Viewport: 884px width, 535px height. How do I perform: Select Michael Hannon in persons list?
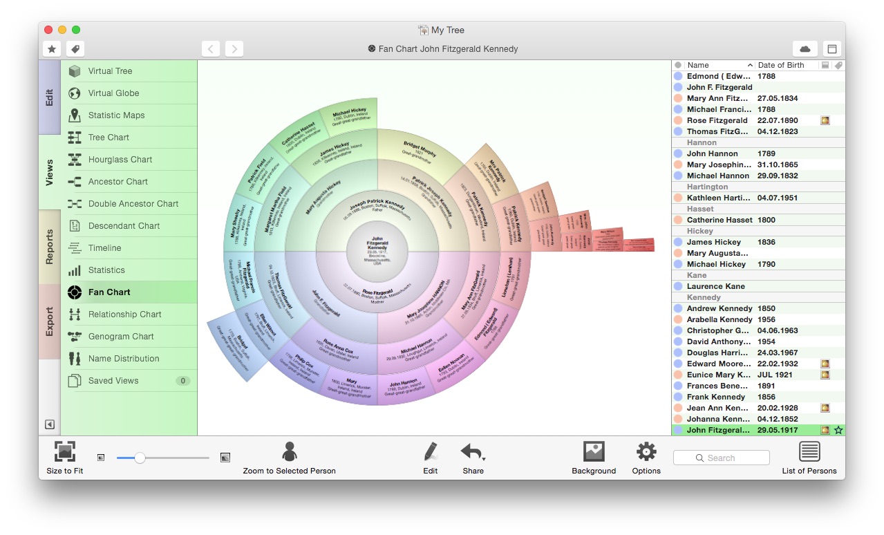[x=758, y=176]
